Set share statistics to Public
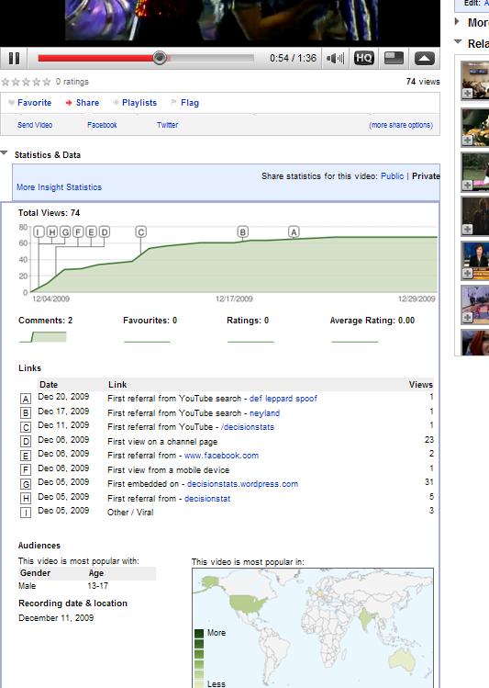 coord(392,176)
